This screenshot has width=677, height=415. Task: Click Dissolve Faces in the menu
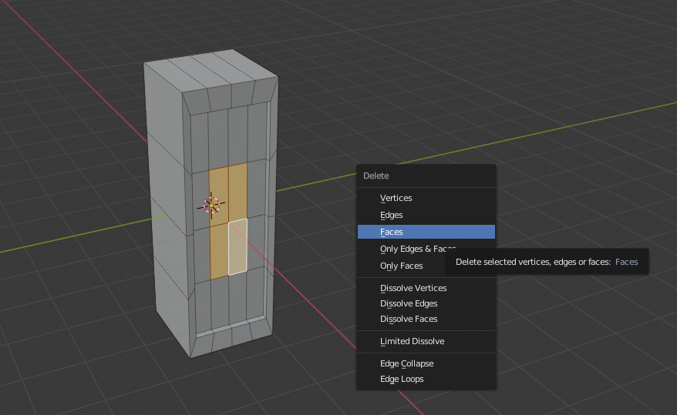point(409,319)
